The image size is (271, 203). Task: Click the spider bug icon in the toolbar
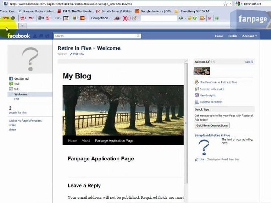tap(117, 18)
